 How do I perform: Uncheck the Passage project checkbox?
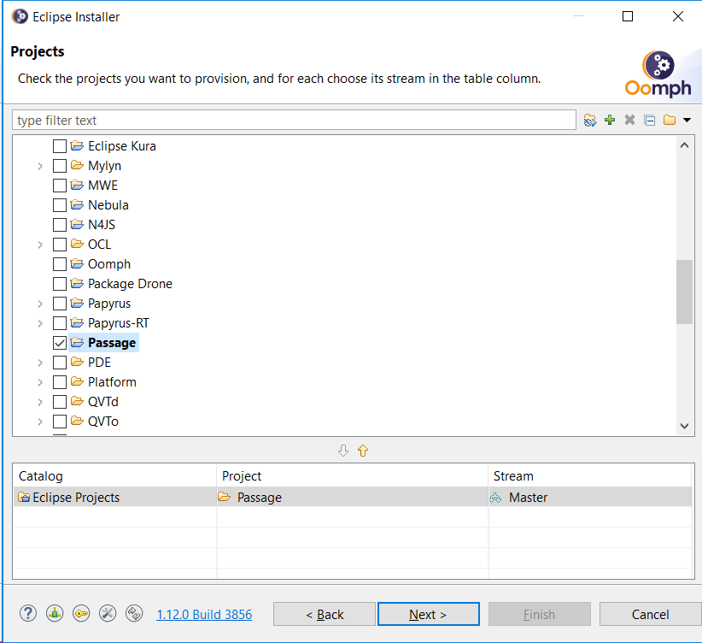pos(60,343)
